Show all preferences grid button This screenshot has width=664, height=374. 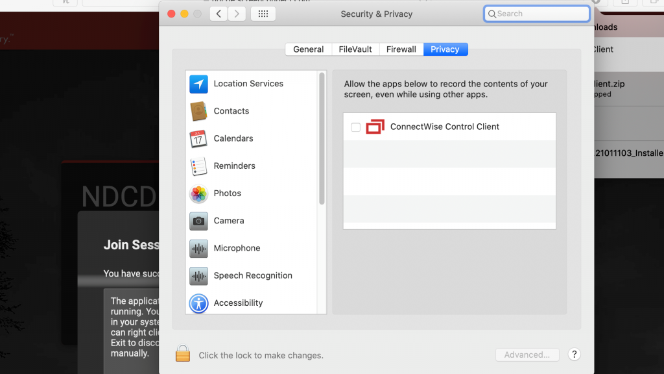(263, 14)
